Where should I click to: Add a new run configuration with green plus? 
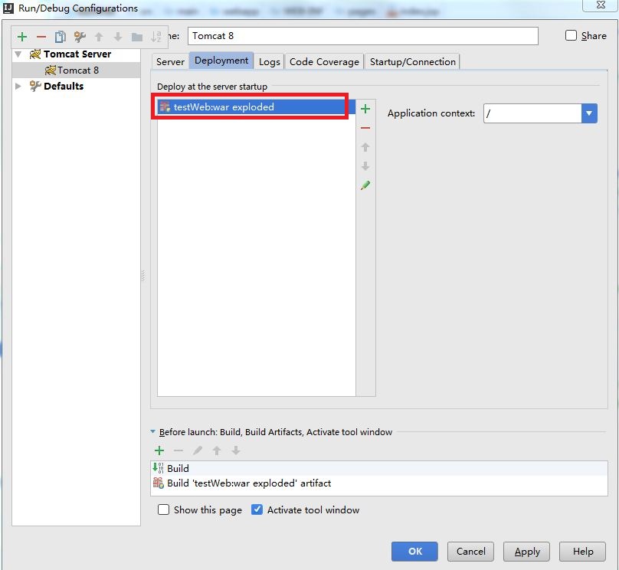(22, 37)
